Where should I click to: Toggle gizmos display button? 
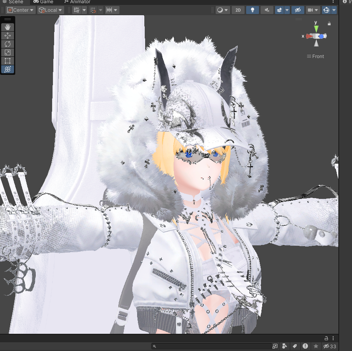[x=326, y=10]
